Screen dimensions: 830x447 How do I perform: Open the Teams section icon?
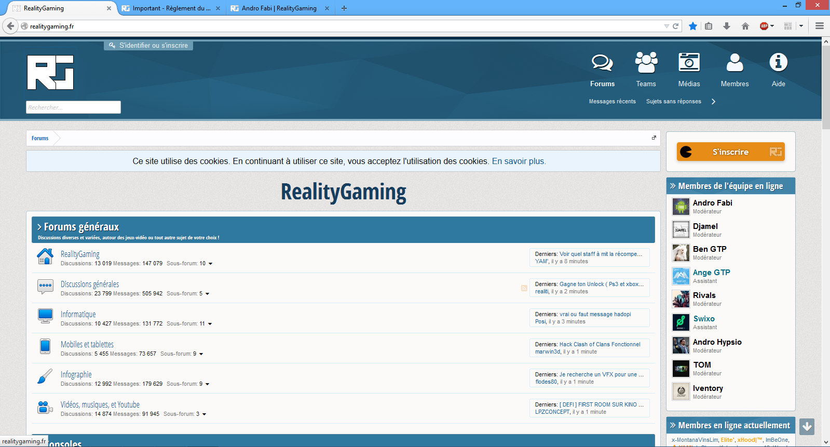coord(646,62)
